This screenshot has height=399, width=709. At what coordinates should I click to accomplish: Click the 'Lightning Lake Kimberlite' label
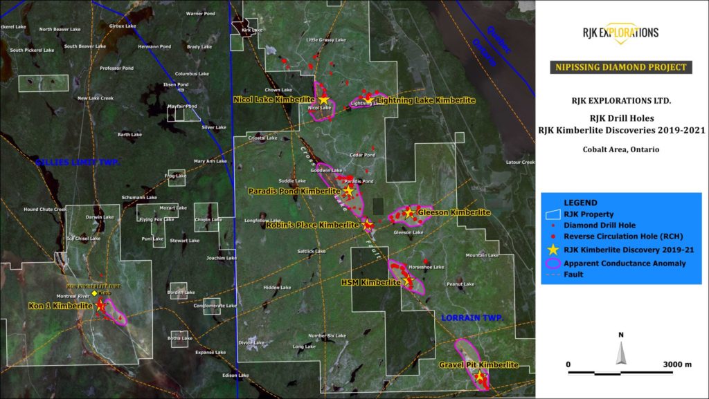coord(426,100)
